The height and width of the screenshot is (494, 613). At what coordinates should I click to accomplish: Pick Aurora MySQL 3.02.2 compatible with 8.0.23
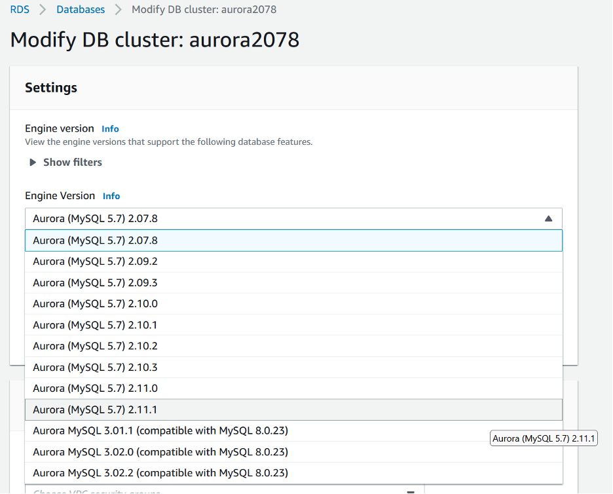pyautogui.click(x=293, y=473)
